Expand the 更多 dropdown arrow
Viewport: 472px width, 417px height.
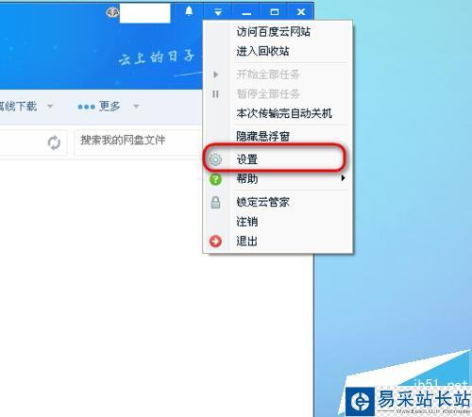click(136, 106)
